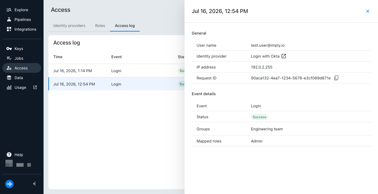Go to Pipelines in sidebar
The image size is (378, 194).
pyautogui.click(x=23, y=20)
